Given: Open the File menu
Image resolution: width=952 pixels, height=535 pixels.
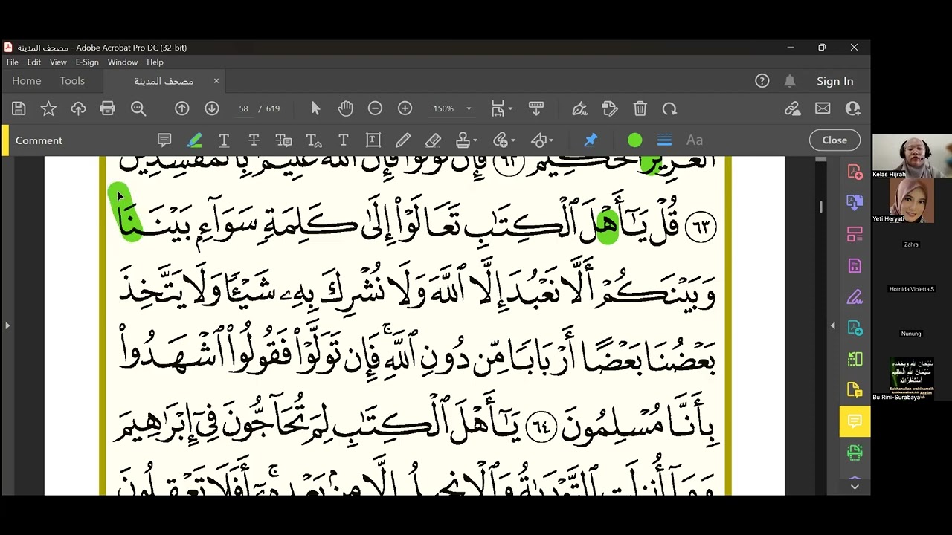Looking at the screenshot, I should tap(13, 62).
